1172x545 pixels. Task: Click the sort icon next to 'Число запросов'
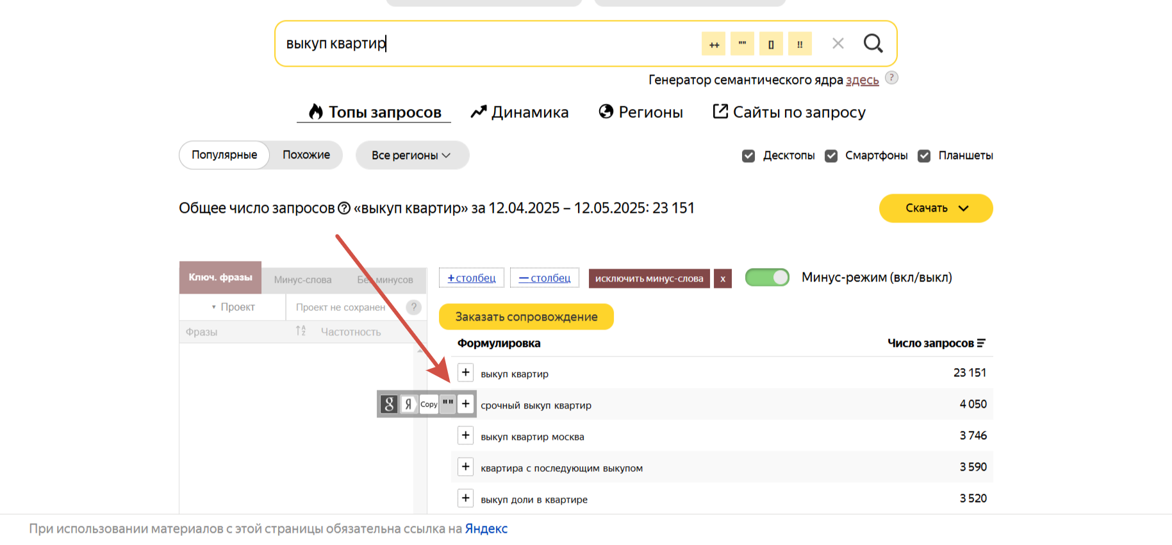981,343
